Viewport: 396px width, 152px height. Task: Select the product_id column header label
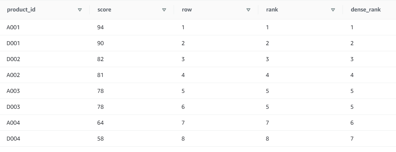pyautogui.click(x=21, y=10)
